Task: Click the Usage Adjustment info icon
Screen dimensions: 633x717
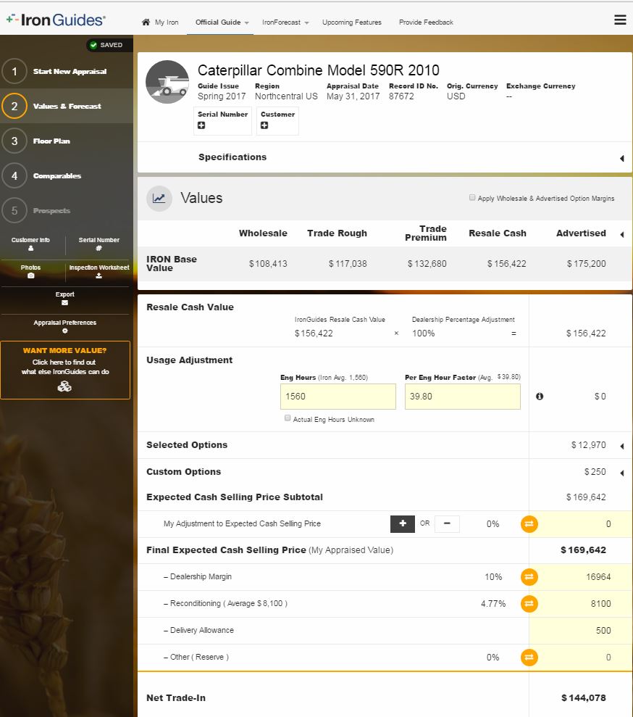Action: [540, 397]
